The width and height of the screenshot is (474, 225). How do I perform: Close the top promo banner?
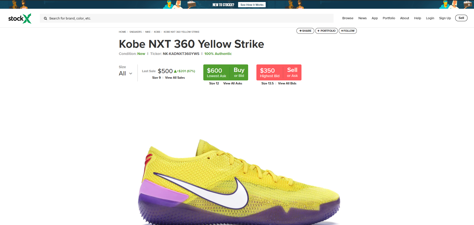tap(469, 5)
